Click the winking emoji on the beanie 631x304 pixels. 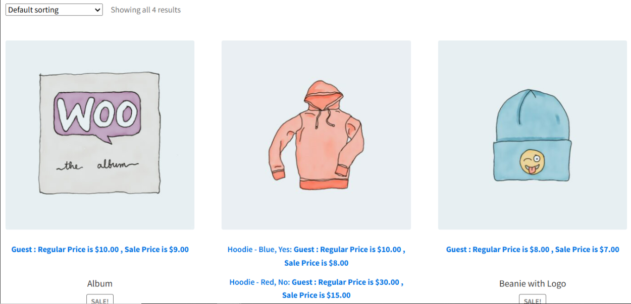[532, 162]
